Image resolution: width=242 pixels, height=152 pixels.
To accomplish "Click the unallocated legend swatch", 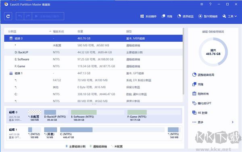I will (112, 146).
